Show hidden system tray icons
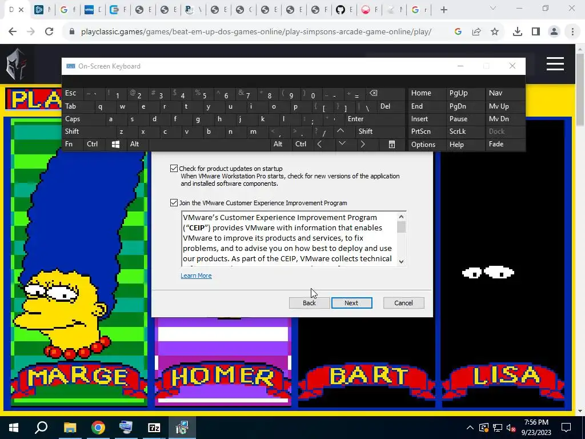Screen dimensions: 585x439 tap(470, 428)
